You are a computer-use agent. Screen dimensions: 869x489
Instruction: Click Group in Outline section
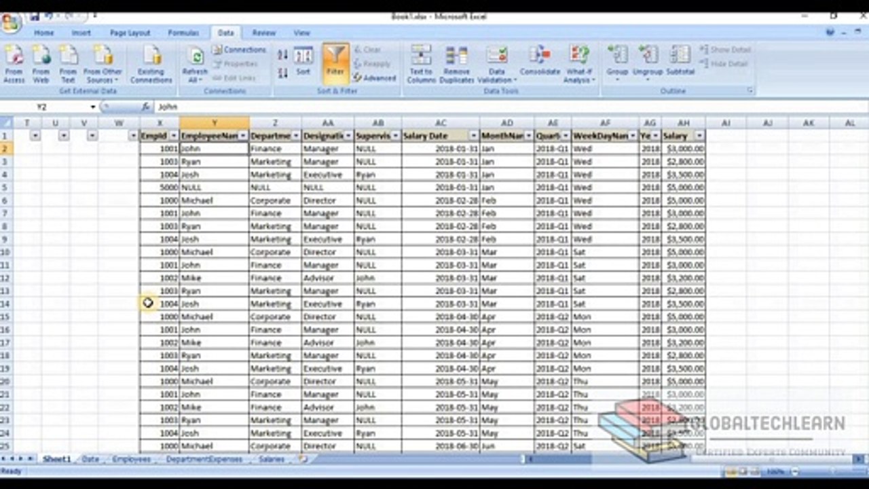click(617, 62)
